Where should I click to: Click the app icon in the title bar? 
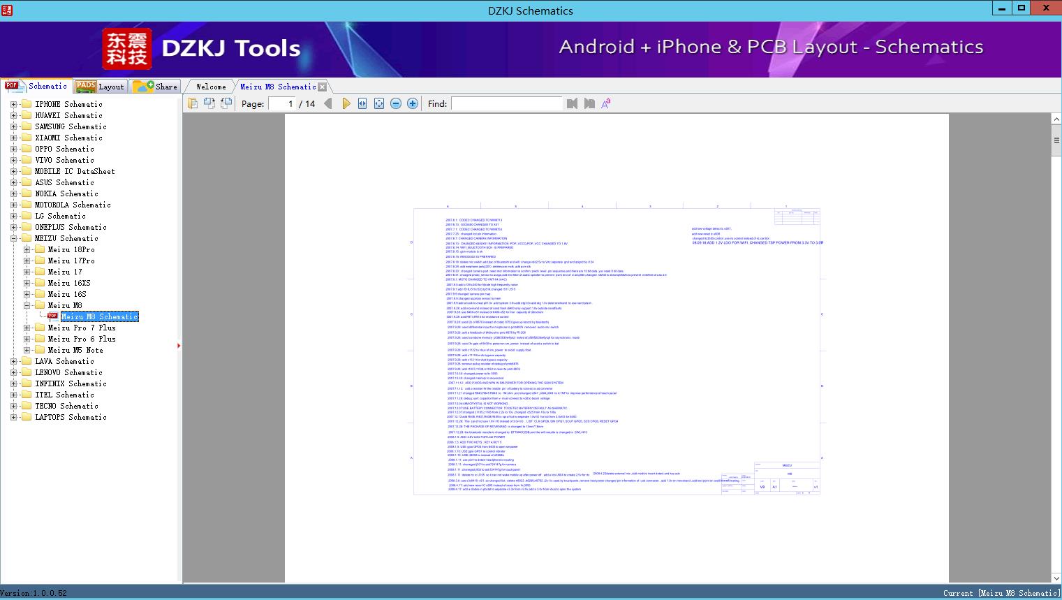7,10
